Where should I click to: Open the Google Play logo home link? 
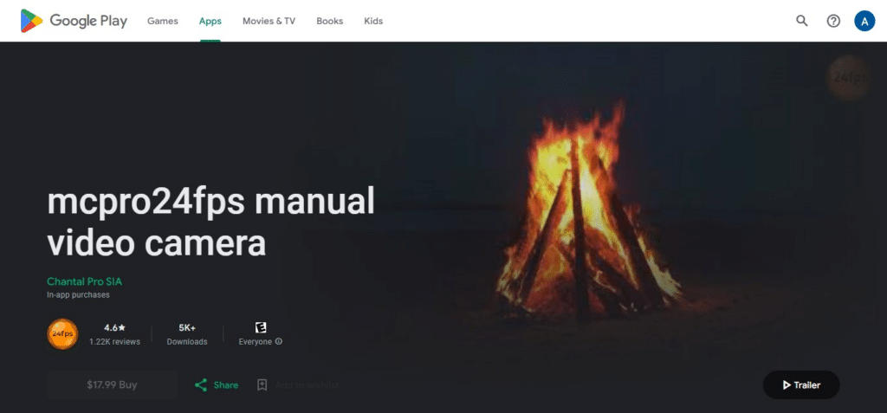point(74,21)
